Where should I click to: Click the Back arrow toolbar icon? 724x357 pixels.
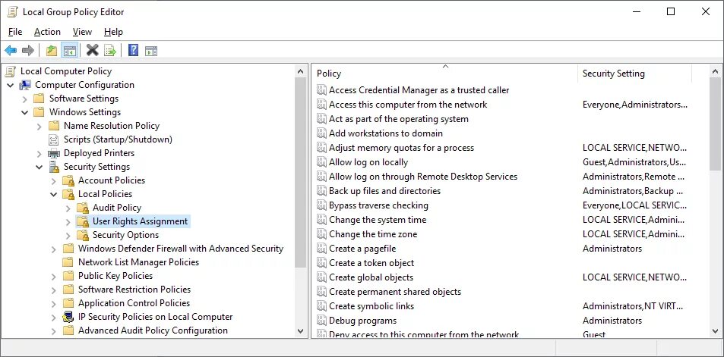pos(11,51)
